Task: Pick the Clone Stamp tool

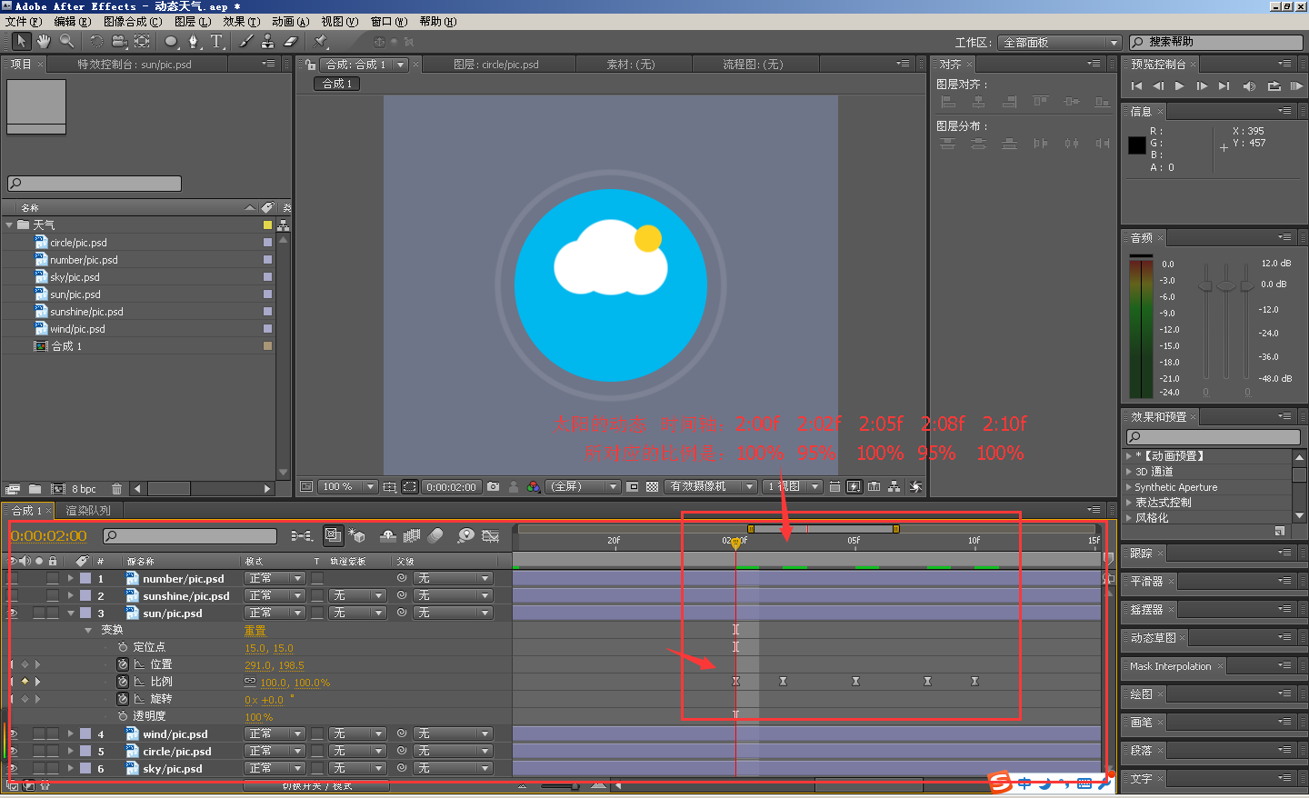Action: [x=268, y=41]
